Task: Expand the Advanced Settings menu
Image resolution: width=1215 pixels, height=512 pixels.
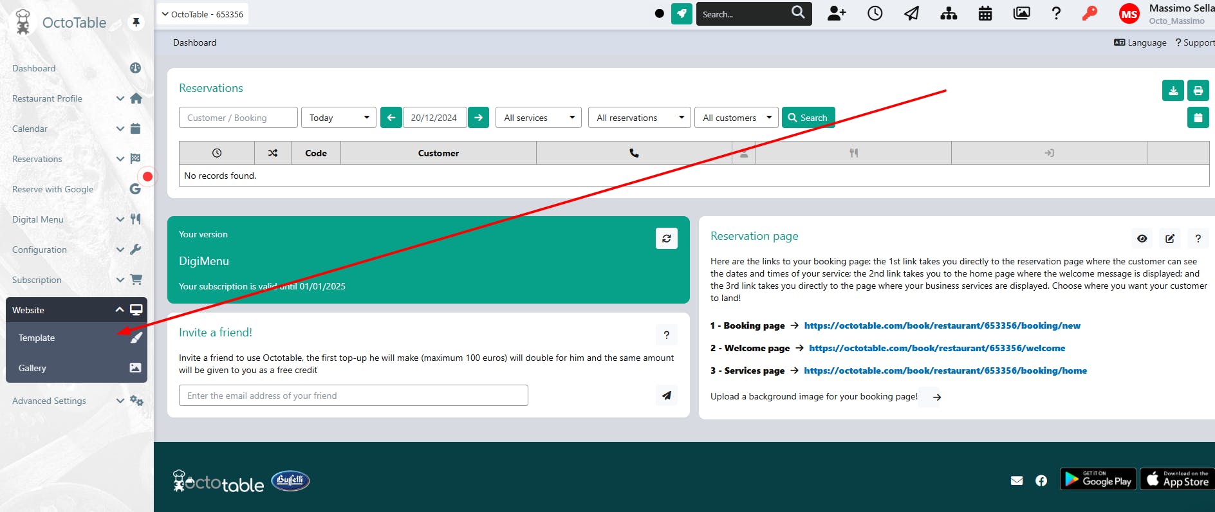Action: pyautogui.click(x=77, y=401)
